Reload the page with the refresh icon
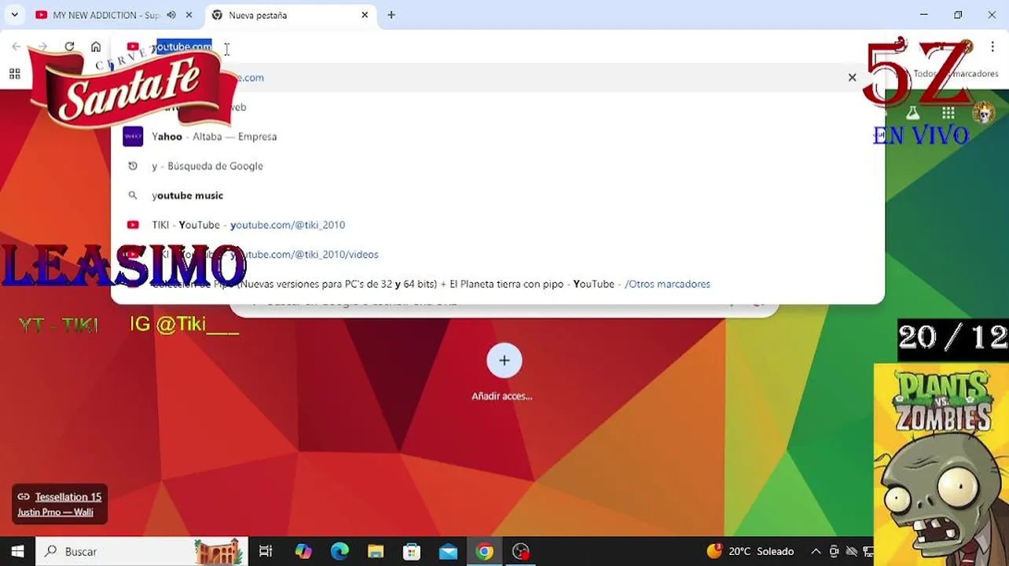 [x=69, y=47]
